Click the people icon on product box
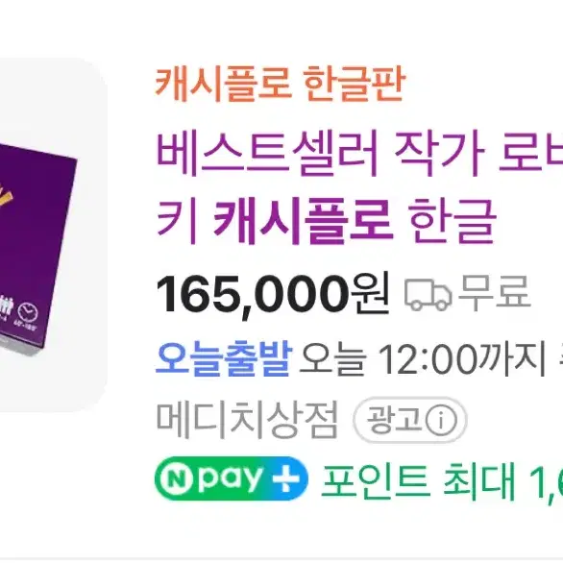The image size is (563, 563). click(7, 307)
